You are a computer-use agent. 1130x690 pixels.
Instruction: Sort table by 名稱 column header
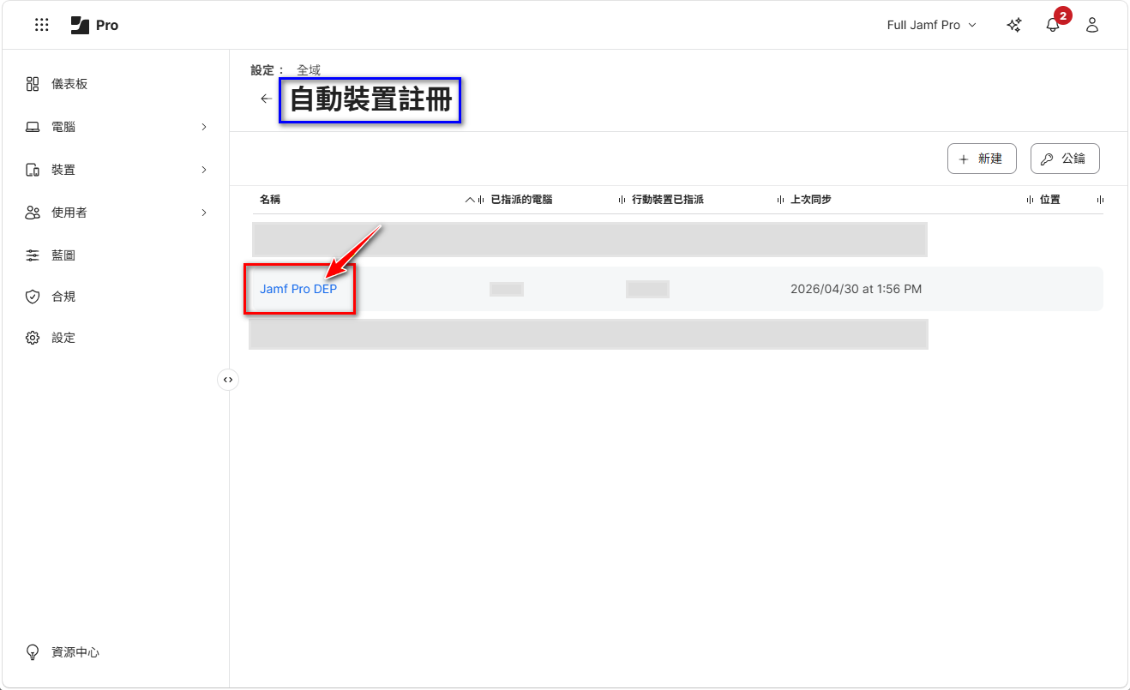[270, 200]
